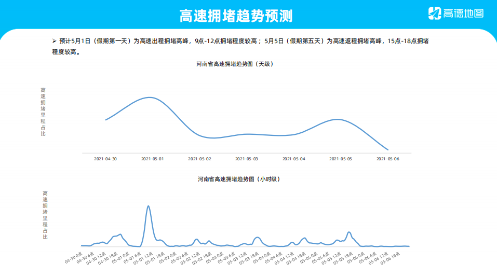Select the 小时级 hourly chart title
Screen dimensions: 497x277
[239, 179]
